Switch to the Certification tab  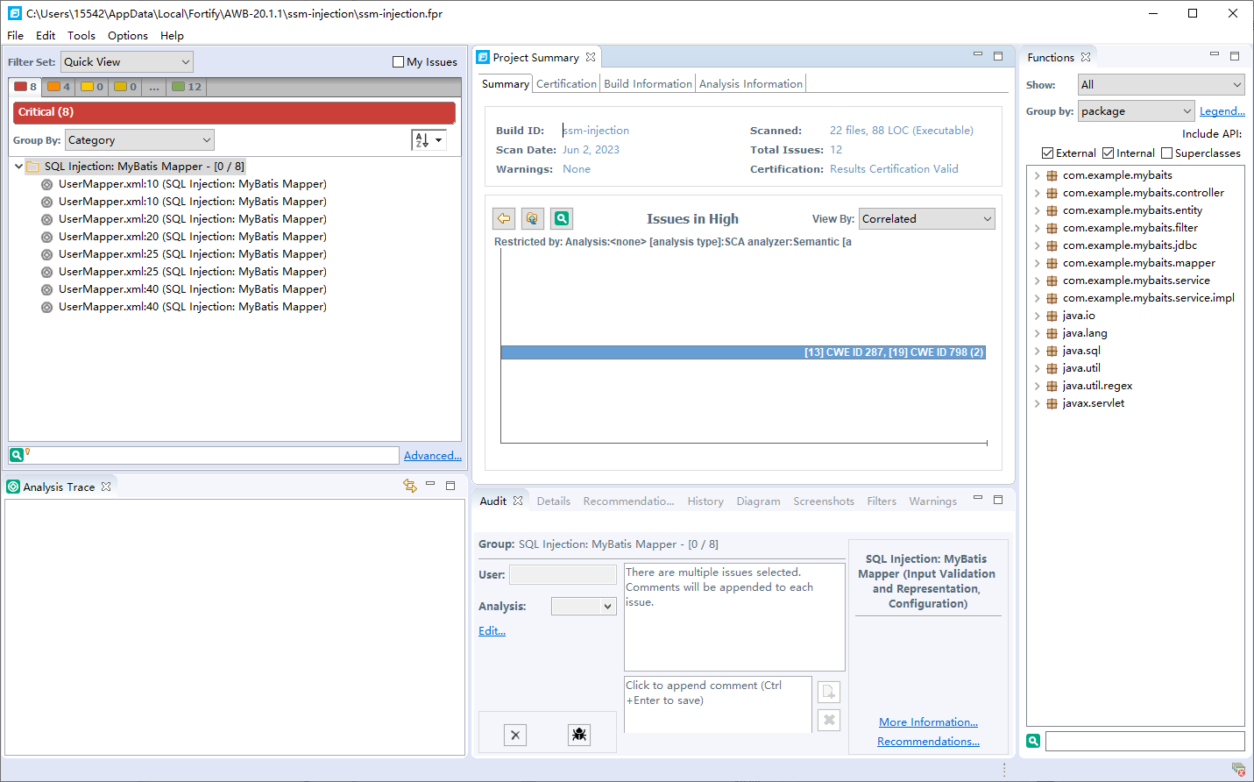(x=566, y=84)
